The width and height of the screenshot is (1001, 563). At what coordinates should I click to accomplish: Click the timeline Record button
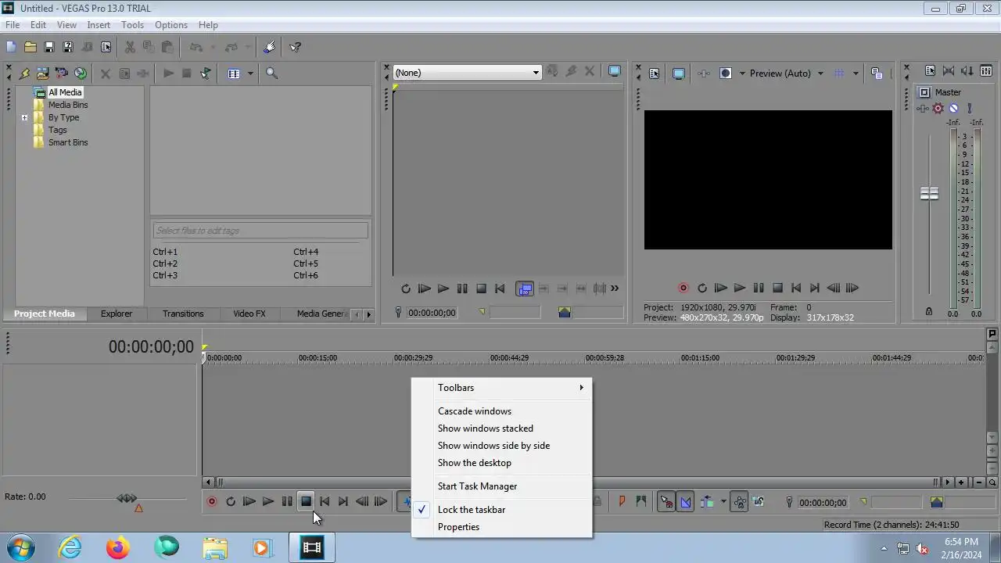point(212,502)
